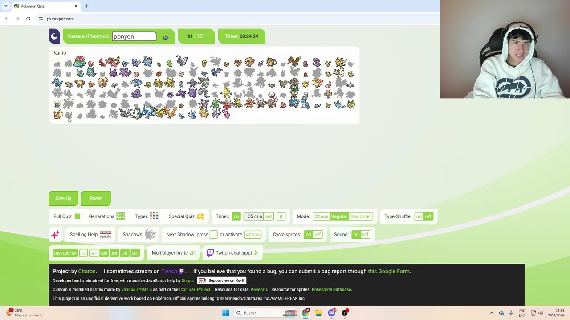
Task: Pause the quiz timer
Action: pyautogui.click(x=281, y=216)
